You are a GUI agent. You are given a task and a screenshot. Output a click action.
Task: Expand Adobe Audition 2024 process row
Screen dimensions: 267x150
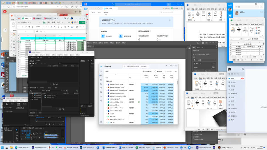(106, 84)
